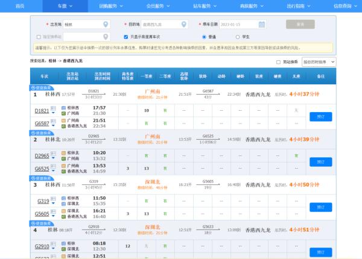362x259 pixels.
Task: Uncheck 只显示有座席车次 checkbox
Action: click(126, 37)
